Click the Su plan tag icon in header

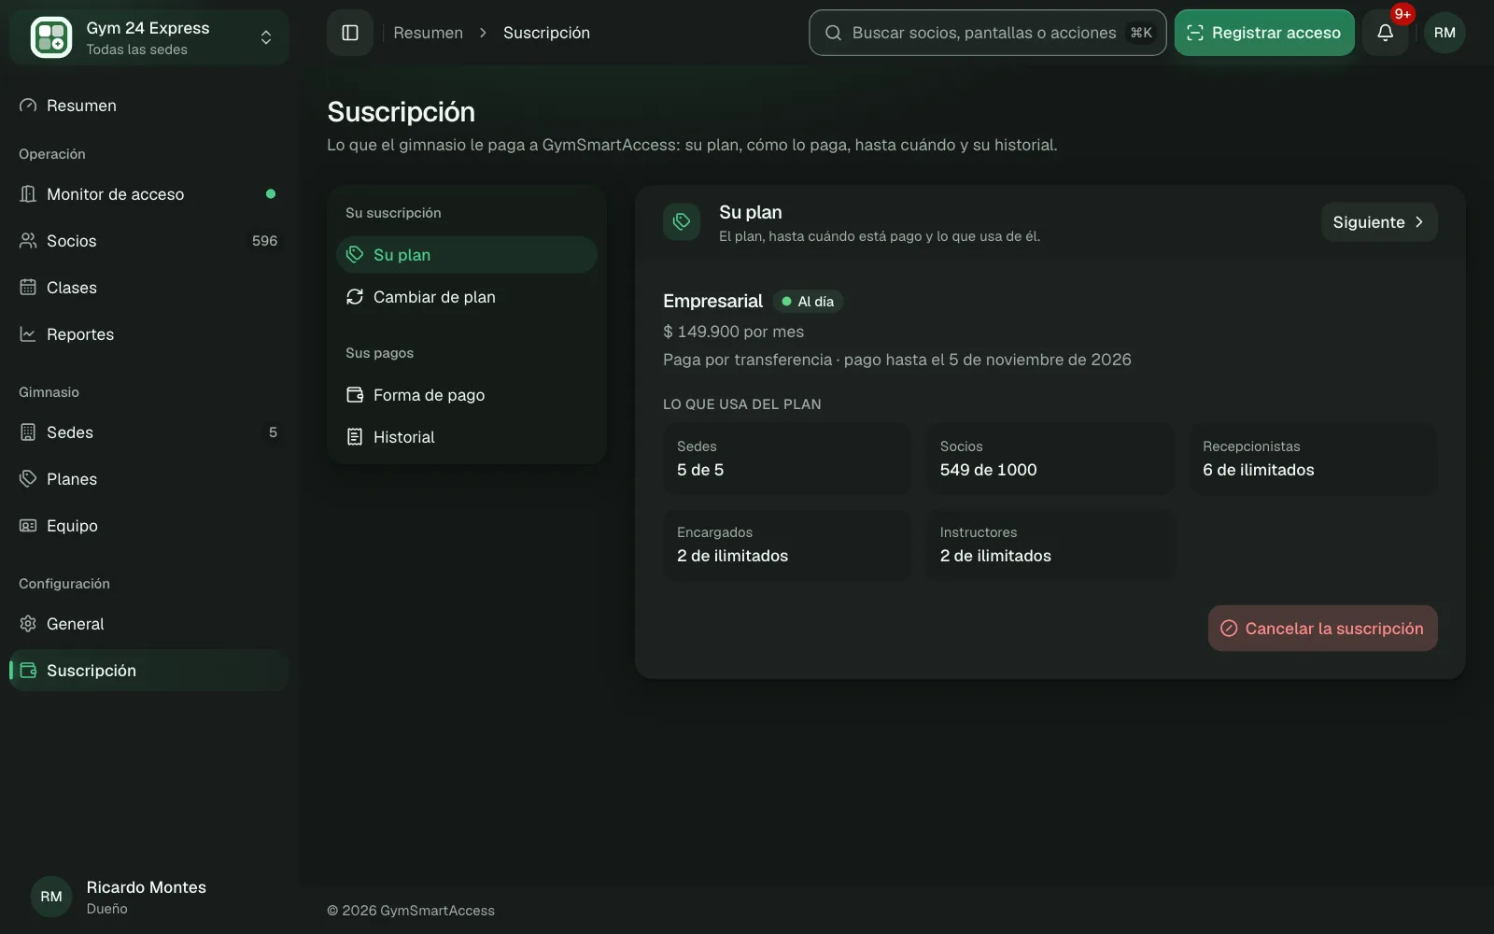(x=682, y=222)
